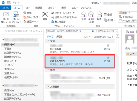Filter by Unread (未読) messages

point(59,37)
